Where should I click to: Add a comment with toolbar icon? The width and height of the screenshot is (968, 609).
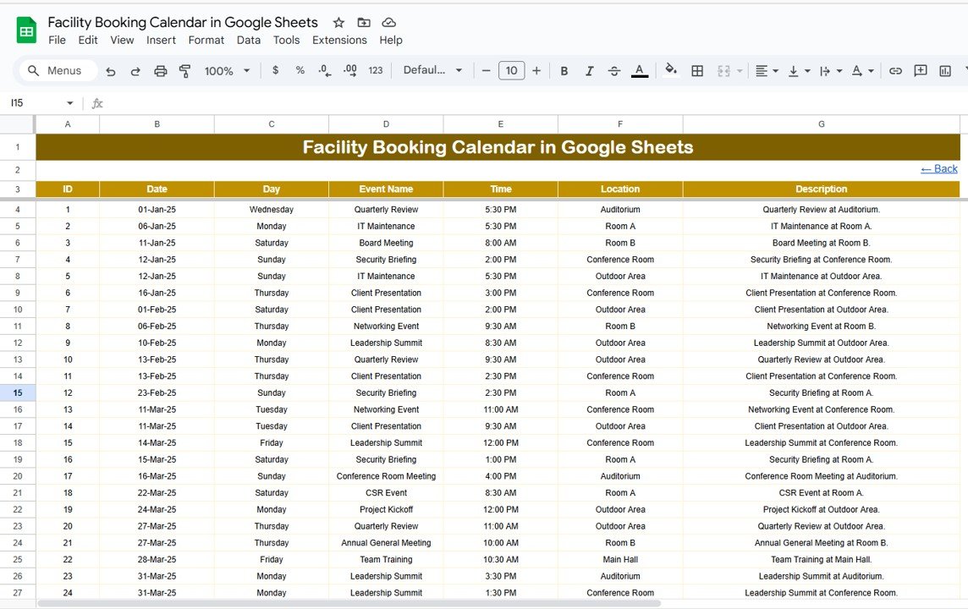(x=921, y=71)
